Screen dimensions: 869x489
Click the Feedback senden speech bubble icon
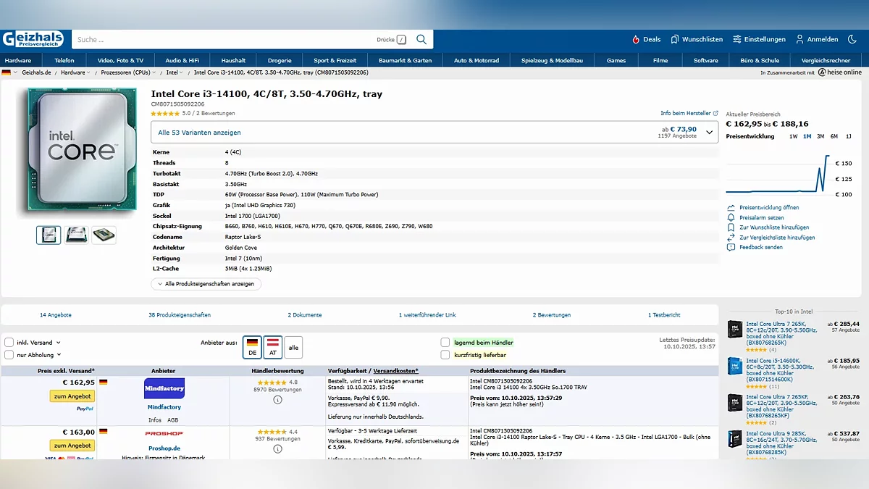tap(731, 247)
